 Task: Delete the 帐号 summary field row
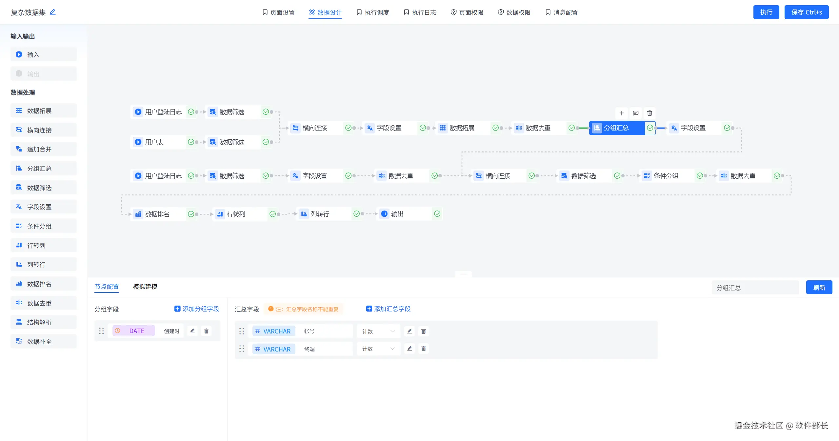coord(423,331)
